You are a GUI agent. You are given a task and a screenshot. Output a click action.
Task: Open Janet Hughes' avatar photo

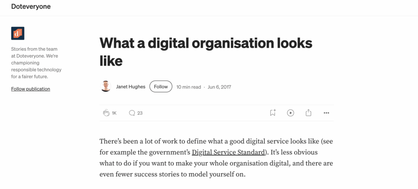(x=105, y=87)
